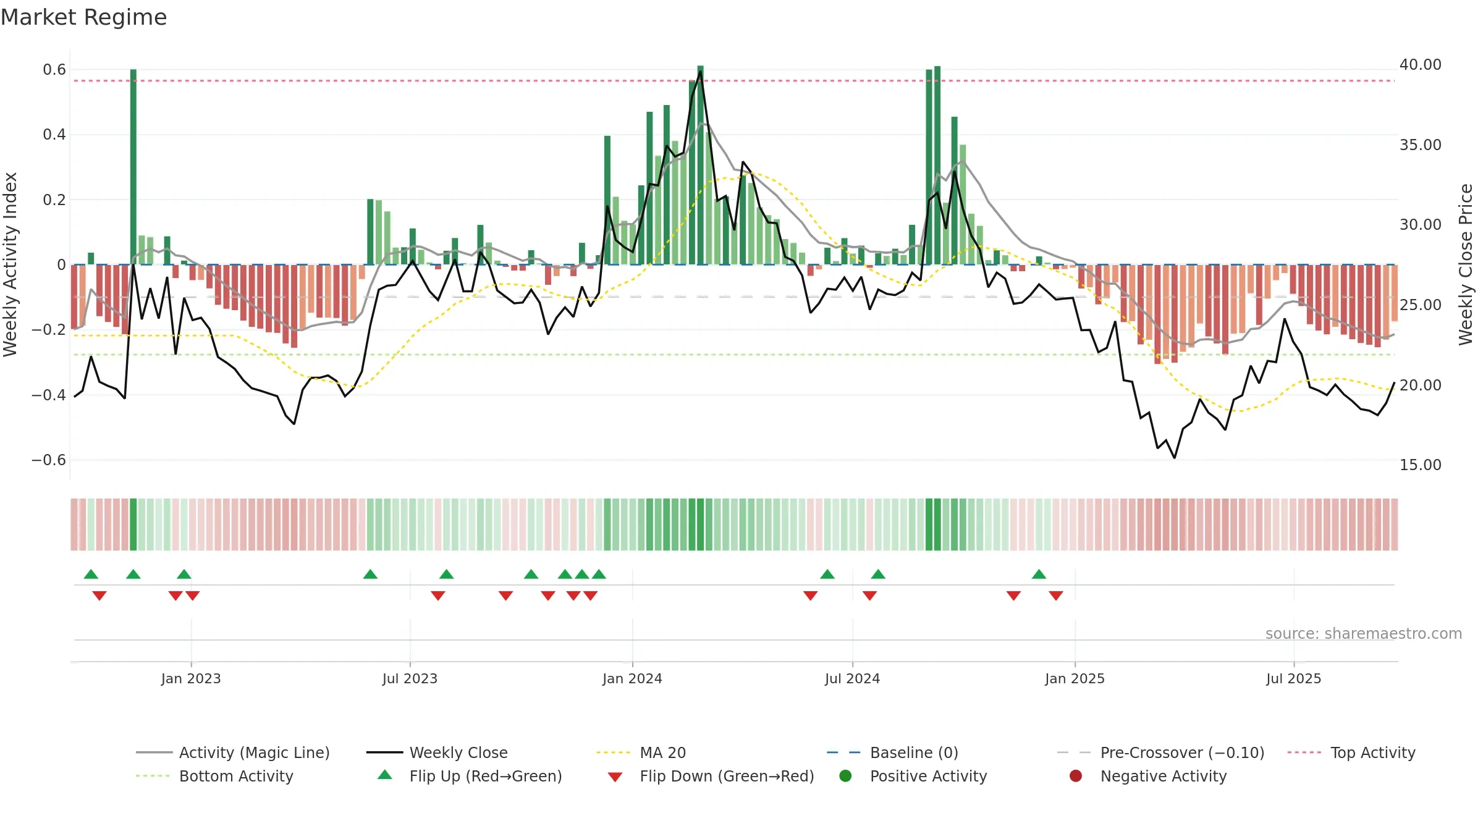Click the gray dashed Pre-Crossover legend line

(1074, 752)
